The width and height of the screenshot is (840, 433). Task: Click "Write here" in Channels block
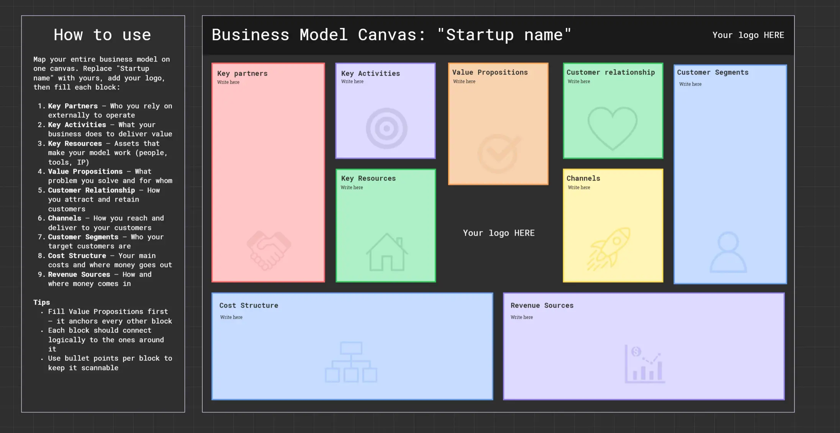click(x=579, y=187)
